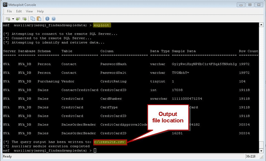Click the 'Data Type' column header
Viewport: 266px width, 161px height.
(160, 51)
